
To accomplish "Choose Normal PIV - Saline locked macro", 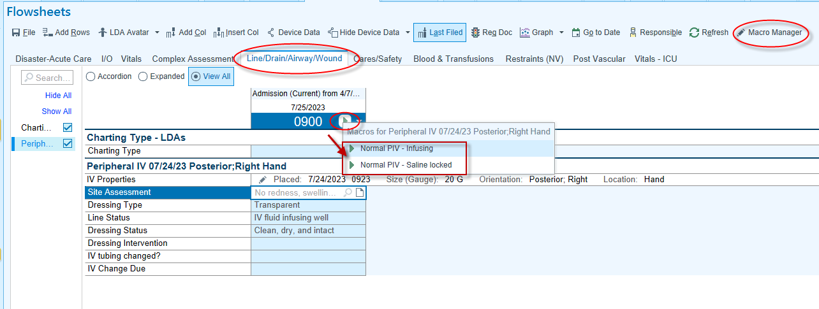I will 406,165.
